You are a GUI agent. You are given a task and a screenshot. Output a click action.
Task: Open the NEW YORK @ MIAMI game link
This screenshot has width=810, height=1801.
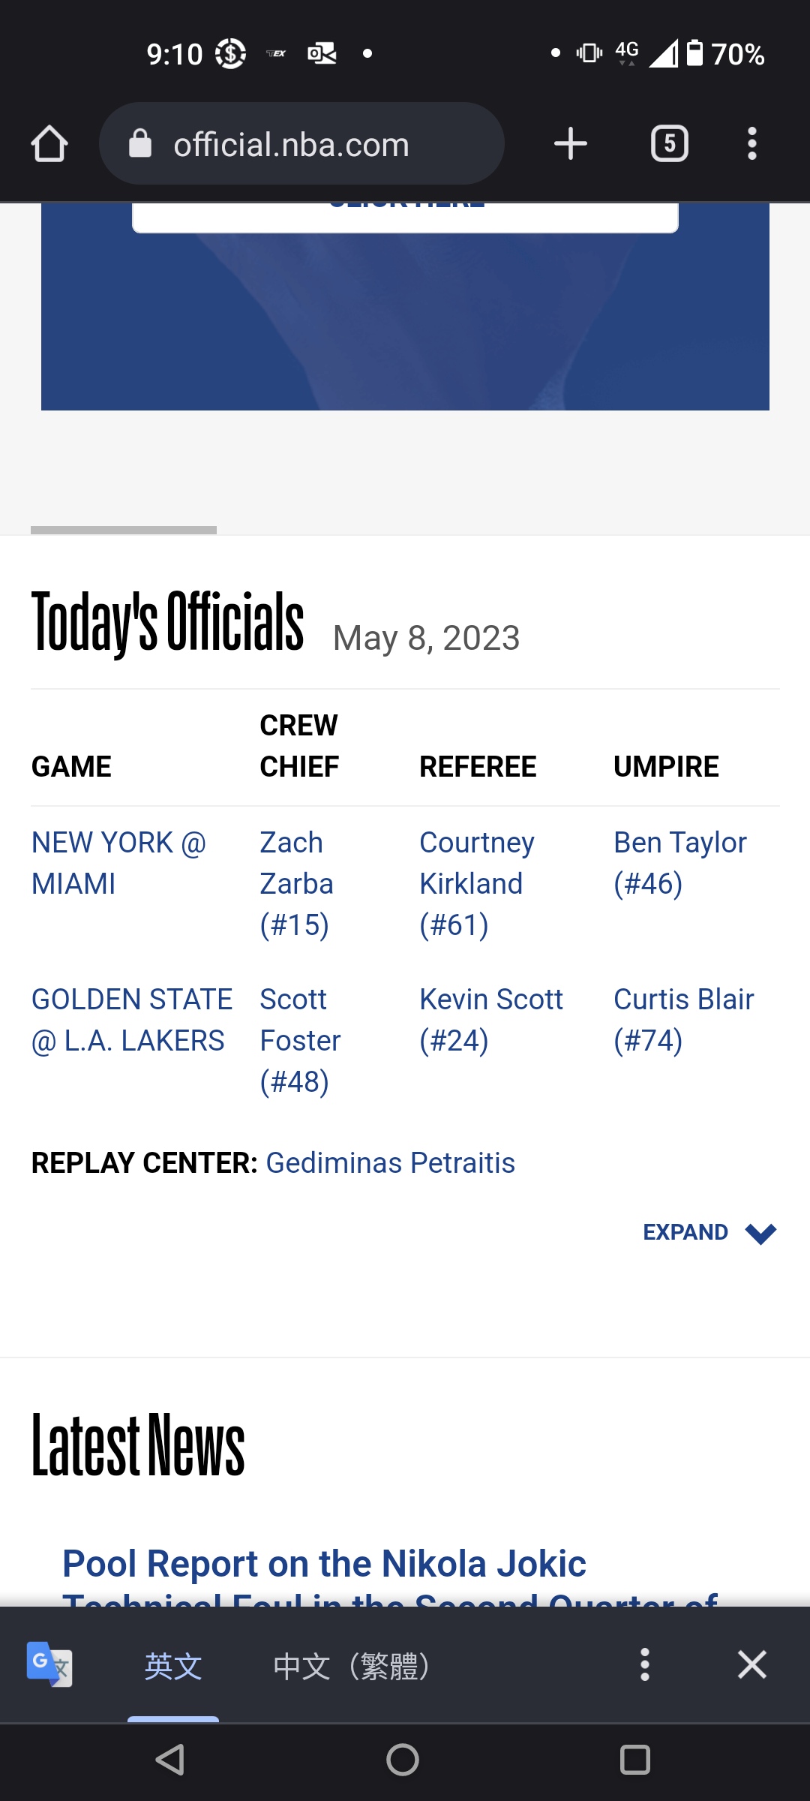(118, 863)
